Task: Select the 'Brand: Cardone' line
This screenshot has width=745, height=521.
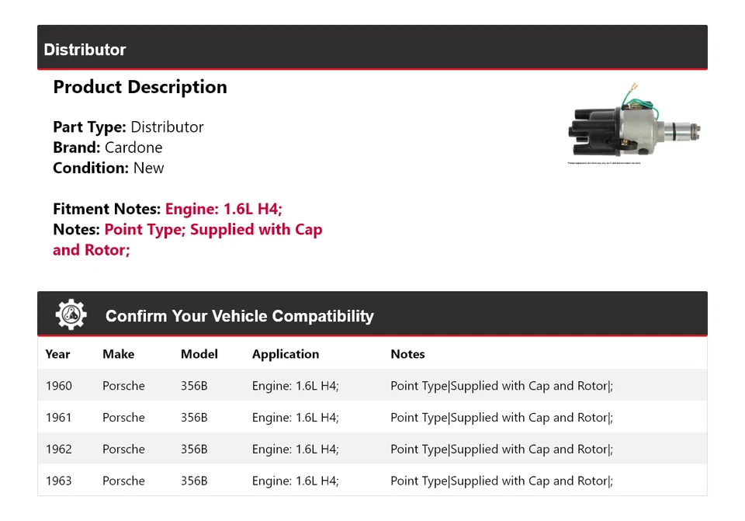Action: [x=108, y=148]
